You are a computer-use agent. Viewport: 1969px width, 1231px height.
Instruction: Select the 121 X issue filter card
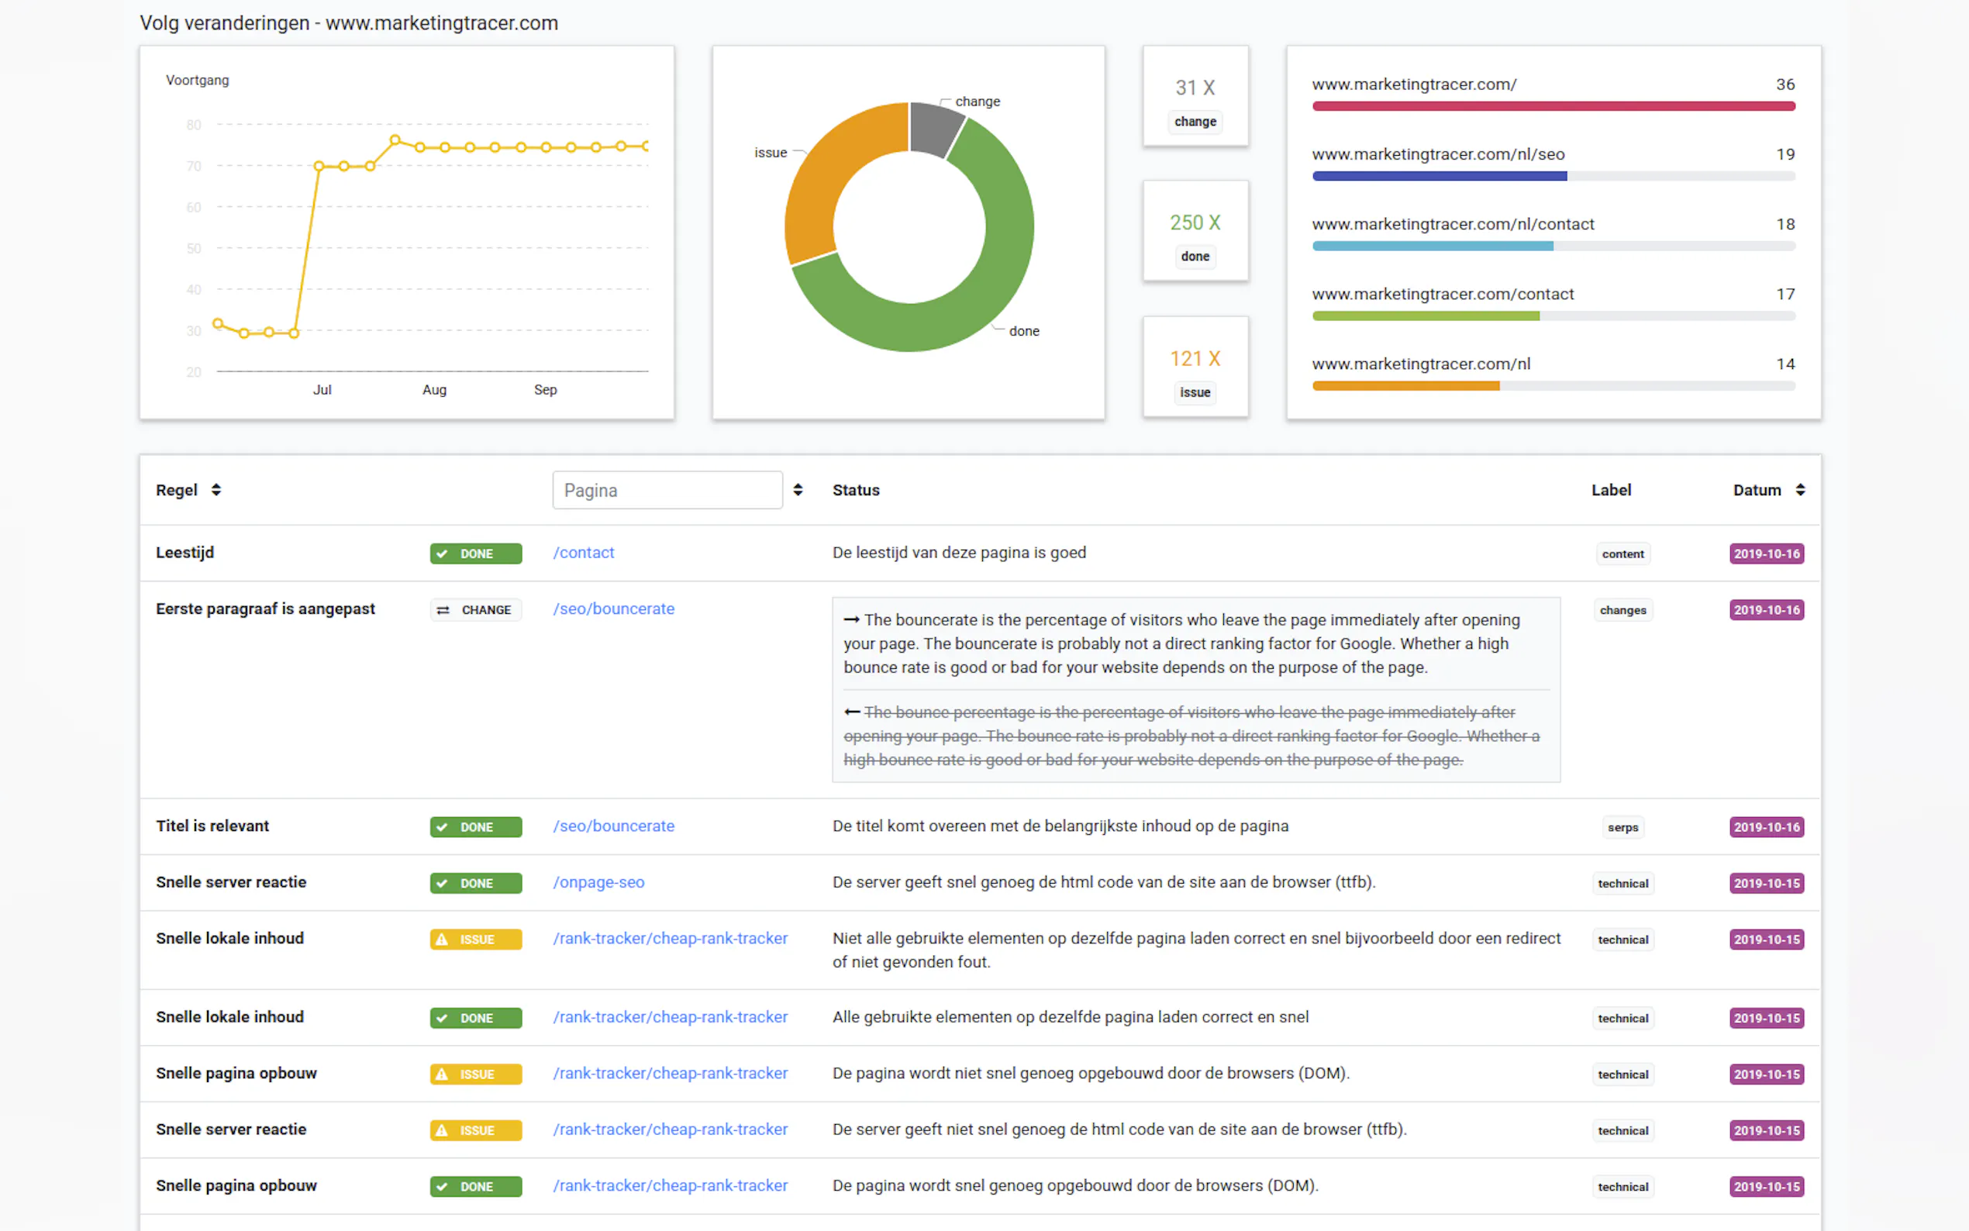(1195, 367)
